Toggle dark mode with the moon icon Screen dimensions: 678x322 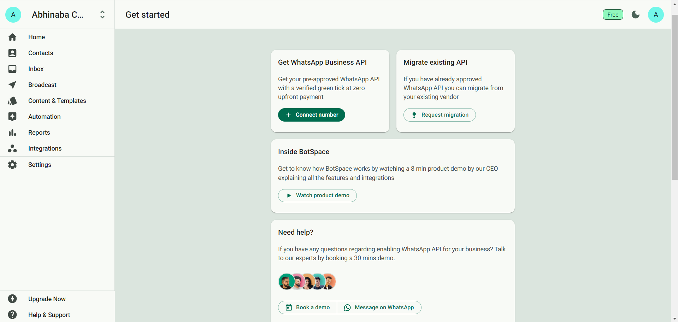[x=636, y=14]
